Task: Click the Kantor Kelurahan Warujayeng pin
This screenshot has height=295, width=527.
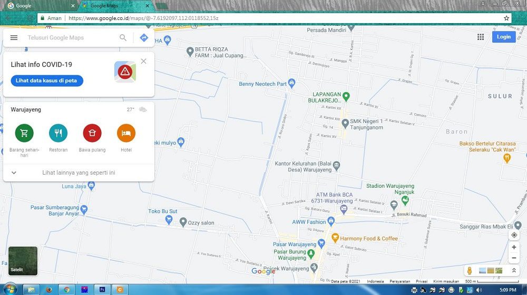Action: click(x=336, y=165)
